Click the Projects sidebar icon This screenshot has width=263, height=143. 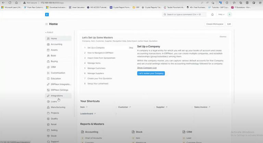(x=48, y=113)
